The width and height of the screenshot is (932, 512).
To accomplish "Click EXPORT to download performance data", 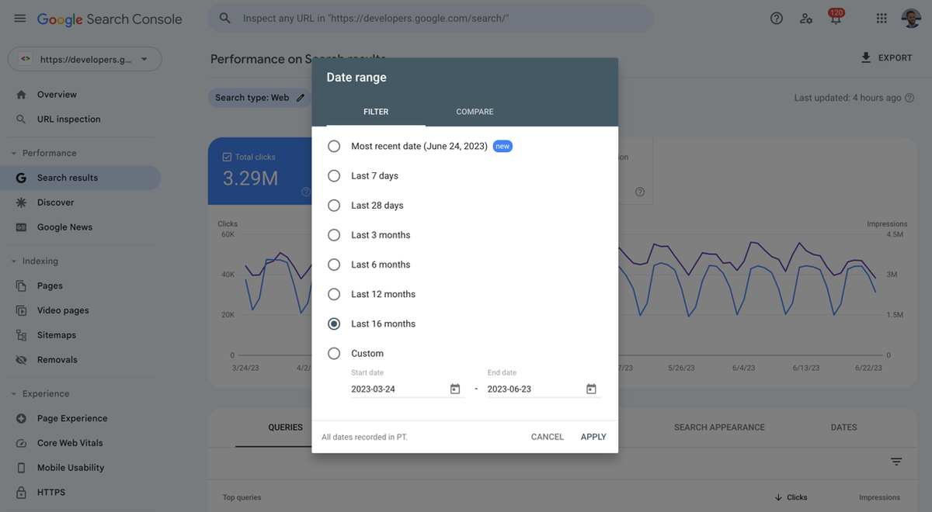I will coord(886,57).
